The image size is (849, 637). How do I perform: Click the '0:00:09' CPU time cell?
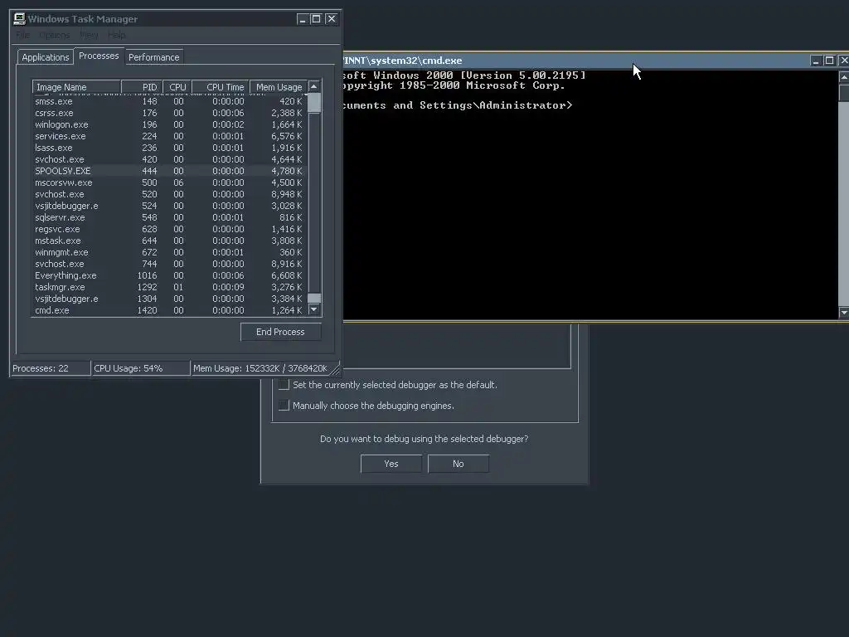coord(228,287)
